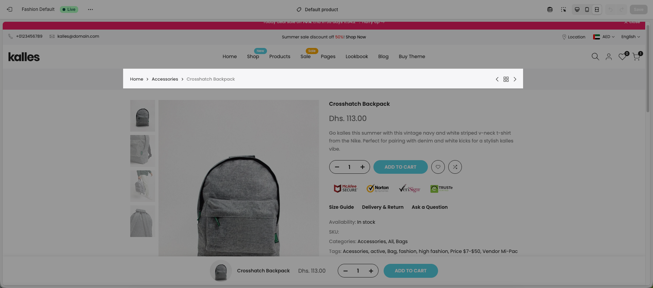Click the main ADD TO CART button

click(400, 167)
